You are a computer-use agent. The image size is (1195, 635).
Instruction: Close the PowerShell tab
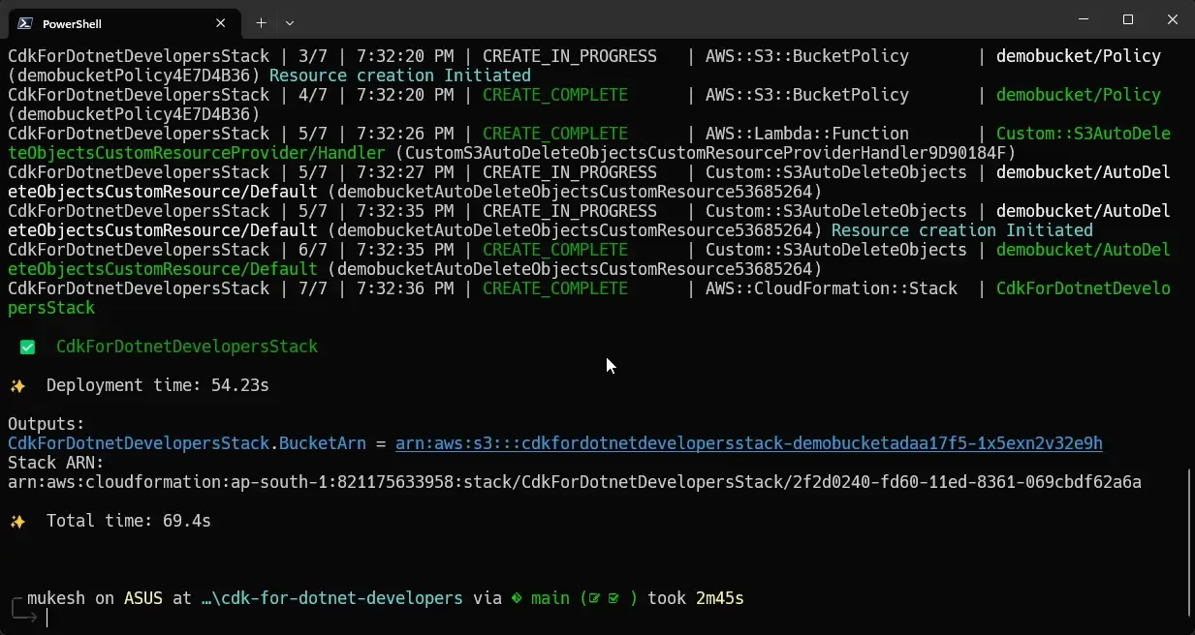pyautogui.click(x=220, y=22)
